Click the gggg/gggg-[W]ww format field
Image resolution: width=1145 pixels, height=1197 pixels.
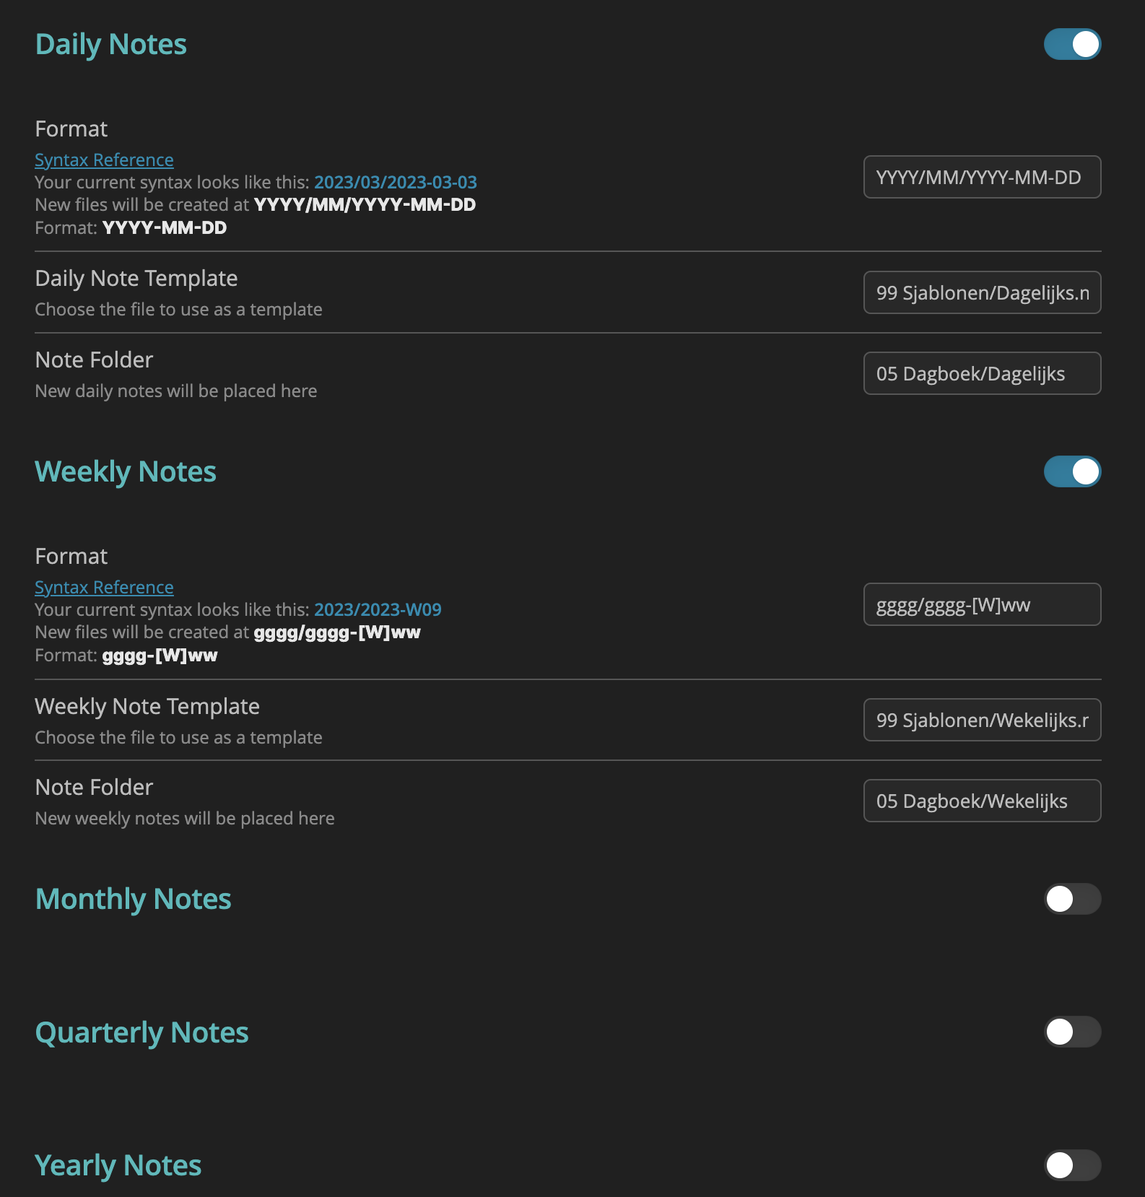[982, 604]
